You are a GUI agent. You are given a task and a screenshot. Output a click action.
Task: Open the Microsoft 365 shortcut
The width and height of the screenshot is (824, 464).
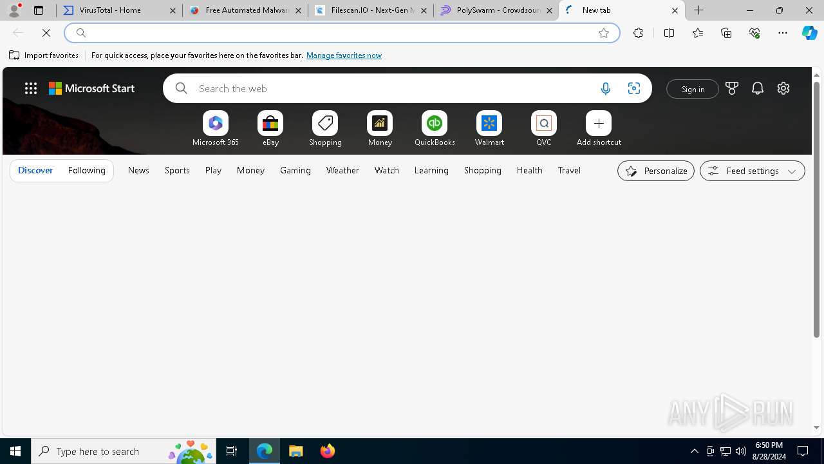216,129
